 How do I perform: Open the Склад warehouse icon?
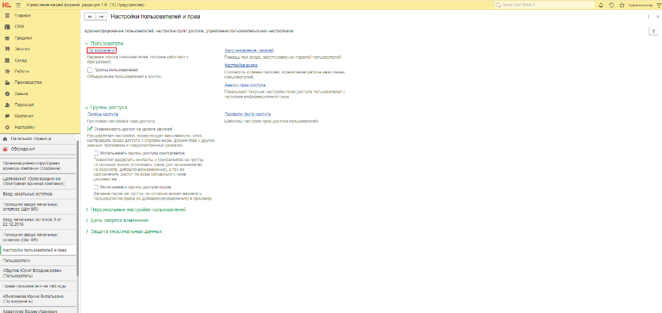pyautogui.click(x=7, y=60)
